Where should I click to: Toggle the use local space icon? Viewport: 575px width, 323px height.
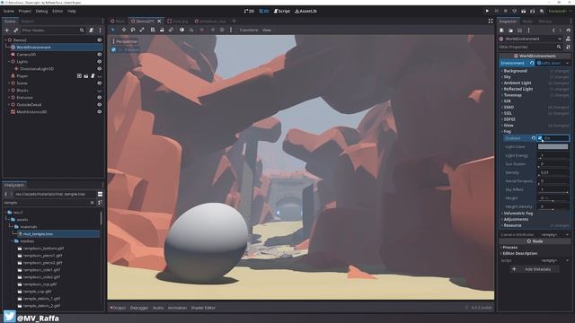[181, 30]
